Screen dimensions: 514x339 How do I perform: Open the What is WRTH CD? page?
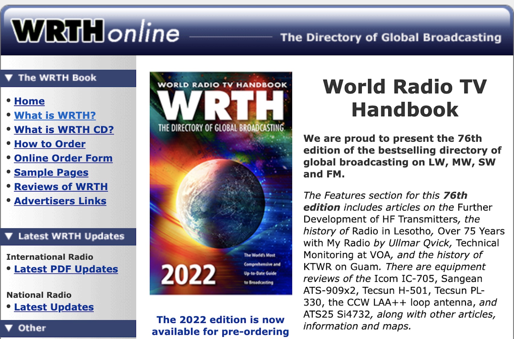tap(64, 130)
